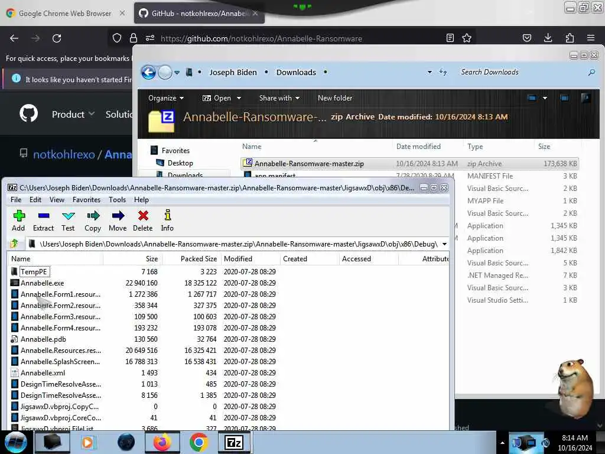
Task: Open the Edit menu in 7-Zip
Action: 35,200
